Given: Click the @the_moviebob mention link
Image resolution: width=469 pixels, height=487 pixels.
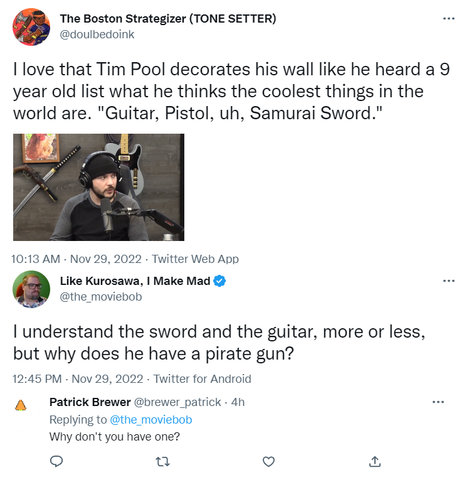Looking at the screenshot, I should (x=150, y=420).
